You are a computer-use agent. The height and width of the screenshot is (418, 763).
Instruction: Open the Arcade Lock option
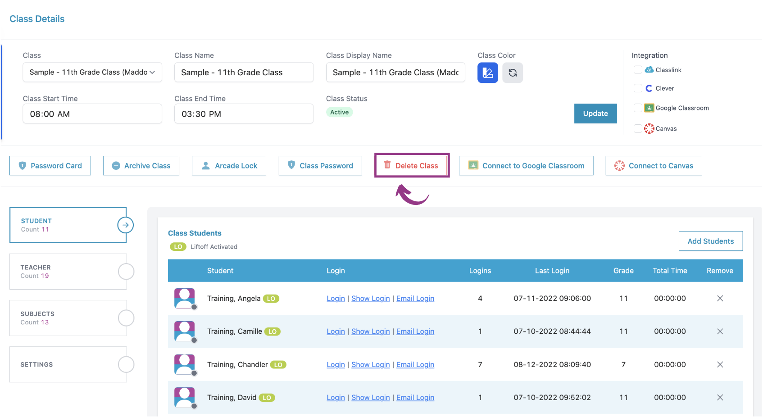click(229, 166)
